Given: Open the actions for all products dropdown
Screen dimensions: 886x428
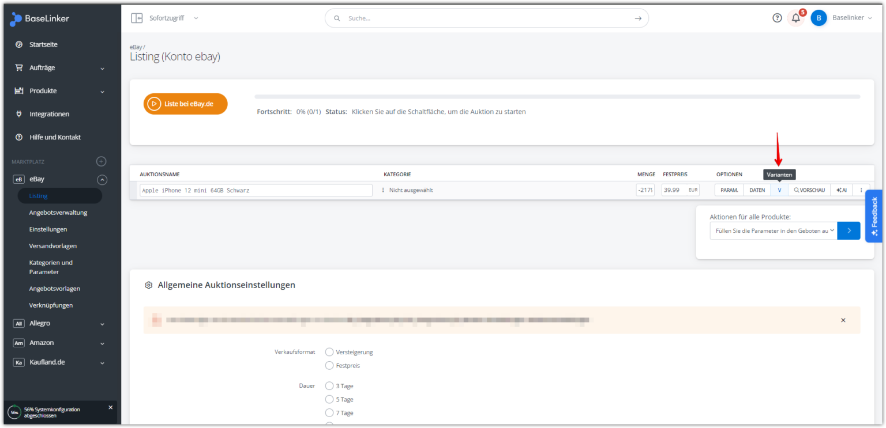Looking at the screenshot, I should coord(773,230).
